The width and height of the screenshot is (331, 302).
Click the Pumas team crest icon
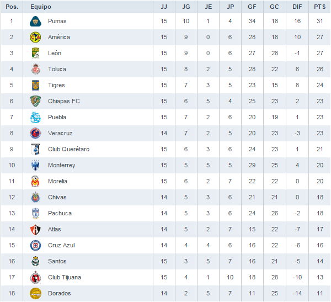click(35, 21)
